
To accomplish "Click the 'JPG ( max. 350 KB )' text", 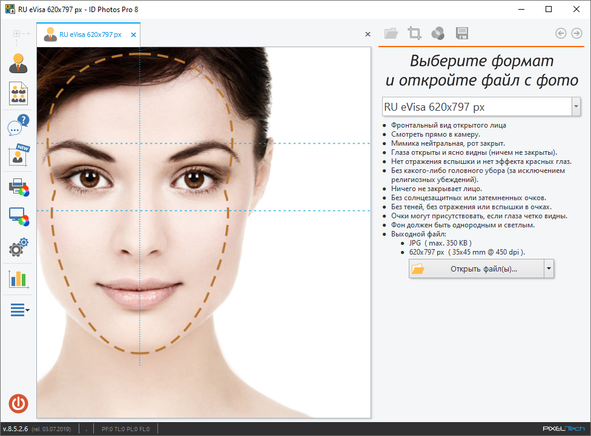I will click(x=440, y=243).
